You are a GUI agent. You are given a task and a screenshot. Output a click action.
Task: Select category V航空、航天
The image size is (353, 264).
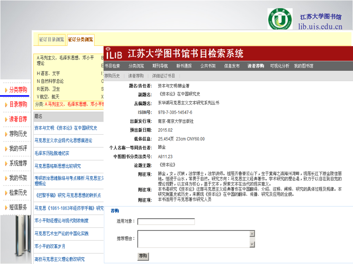(48, 97)
